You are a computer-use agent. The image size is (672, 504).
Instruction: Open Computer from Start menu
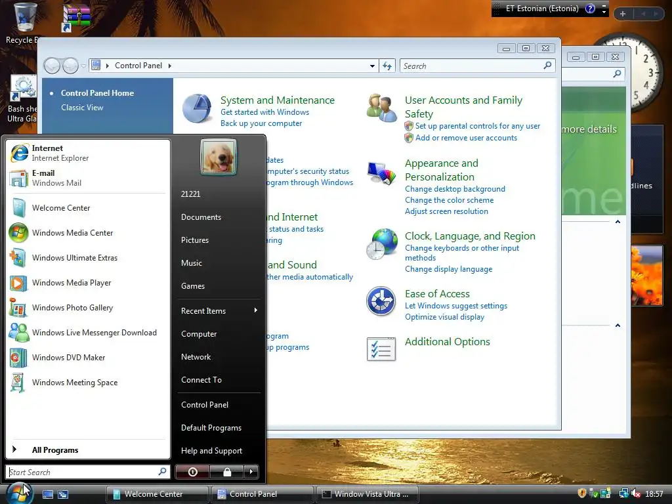199,334
